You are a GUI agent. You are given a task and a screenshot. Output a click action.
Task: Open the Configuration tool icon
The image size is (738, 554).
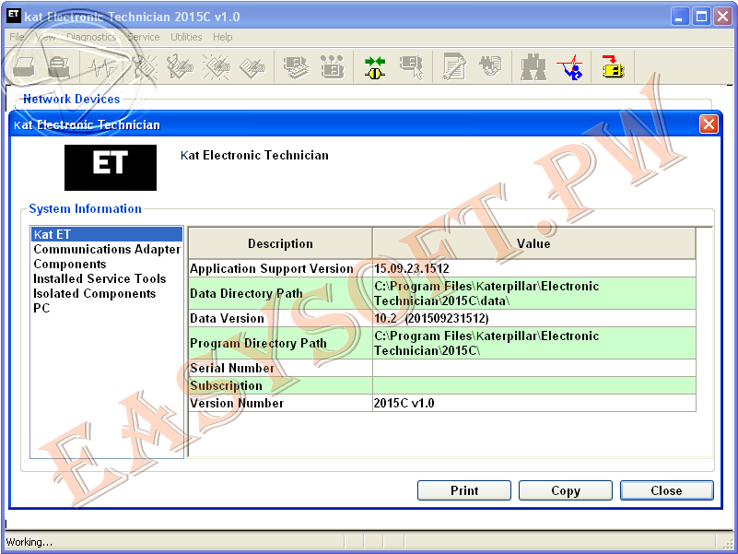pyautogui.click(x=333, y=67)
